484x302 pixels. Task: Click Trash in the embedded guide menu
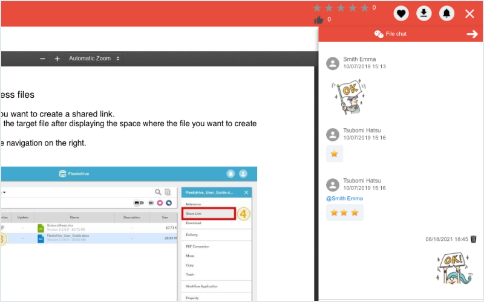190,275
